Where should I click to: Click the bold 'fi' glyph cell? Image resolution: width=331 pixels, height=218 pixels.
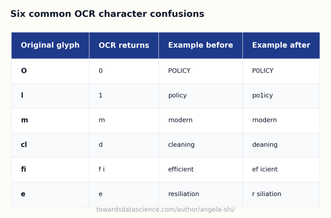point(50,169)
